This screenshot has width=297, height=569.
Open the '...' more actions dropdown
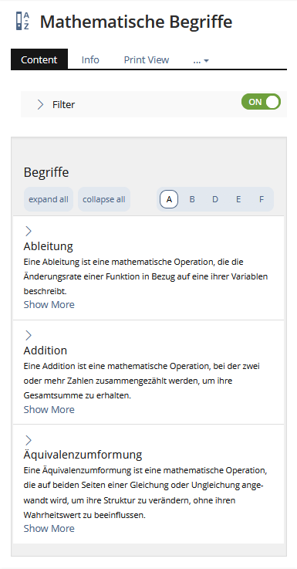pyautogui.click(x=201, y=60)
